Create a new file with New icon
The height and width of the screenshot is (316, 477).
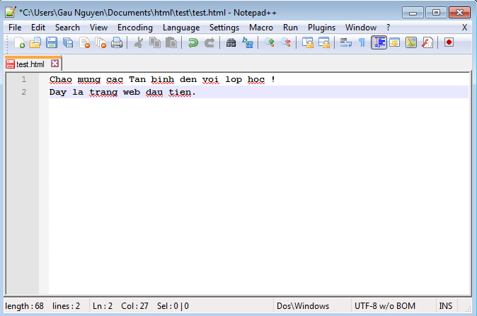pos(20,42)
